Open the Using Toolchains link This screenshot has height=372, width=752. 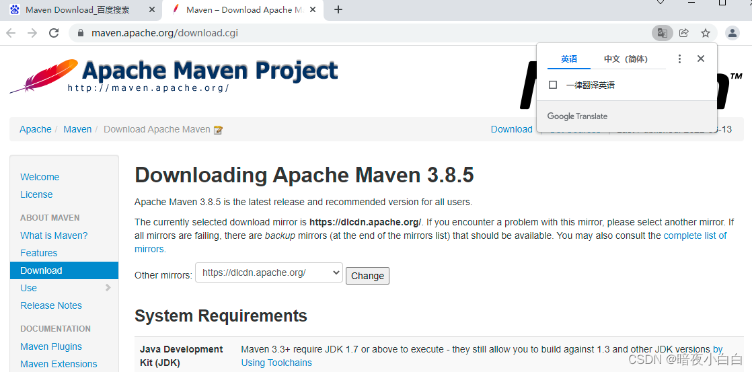tap(276, 363)
